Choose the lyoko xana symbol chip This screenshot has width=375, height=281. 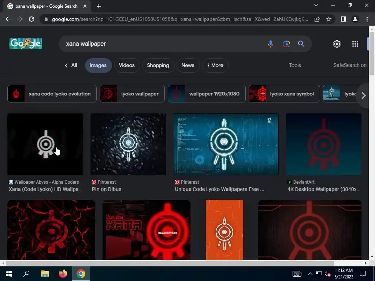284,94
